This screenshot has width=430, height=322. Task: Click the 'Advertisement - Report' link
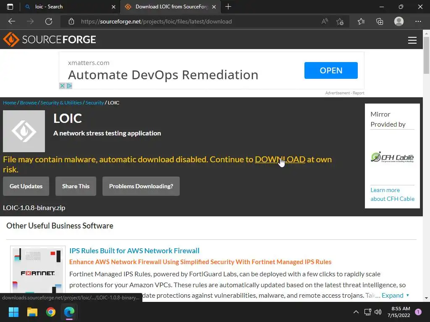click(345, 93)
